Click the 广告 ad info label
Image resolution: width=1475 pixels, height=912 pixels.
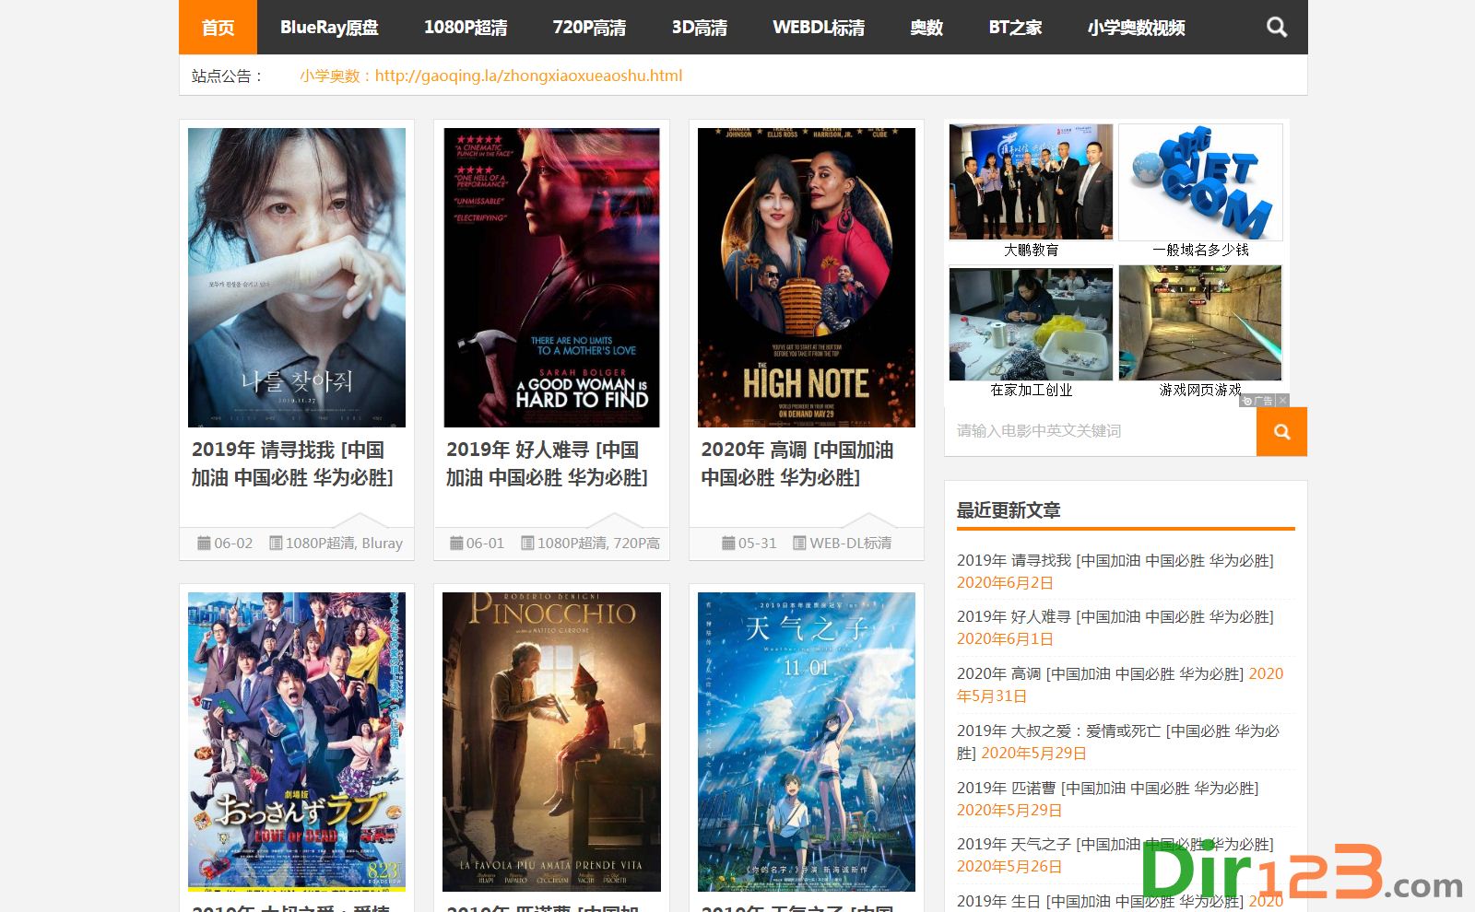click(x=1258, y=401)
